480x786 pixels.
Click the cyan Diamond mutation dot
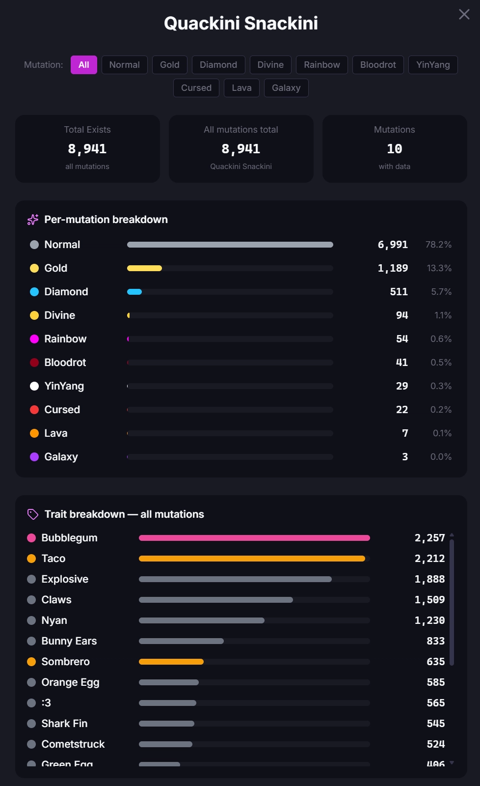(34, 292)
